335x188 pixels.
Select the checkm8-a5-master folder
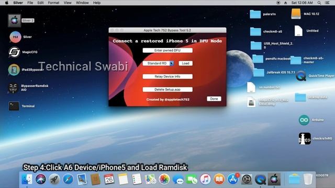coord(296,60)
